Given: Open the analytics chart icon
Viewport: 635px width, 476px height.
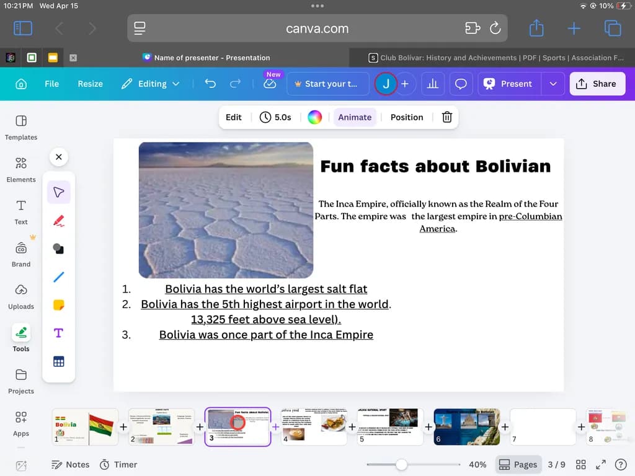Looking at the screenshot, I should click(432, 84).
